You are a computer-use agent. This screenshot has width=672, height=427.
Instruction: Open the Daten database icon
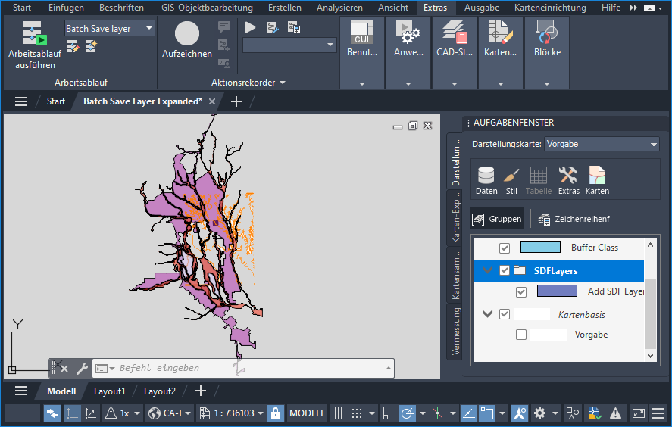point(486,176)
